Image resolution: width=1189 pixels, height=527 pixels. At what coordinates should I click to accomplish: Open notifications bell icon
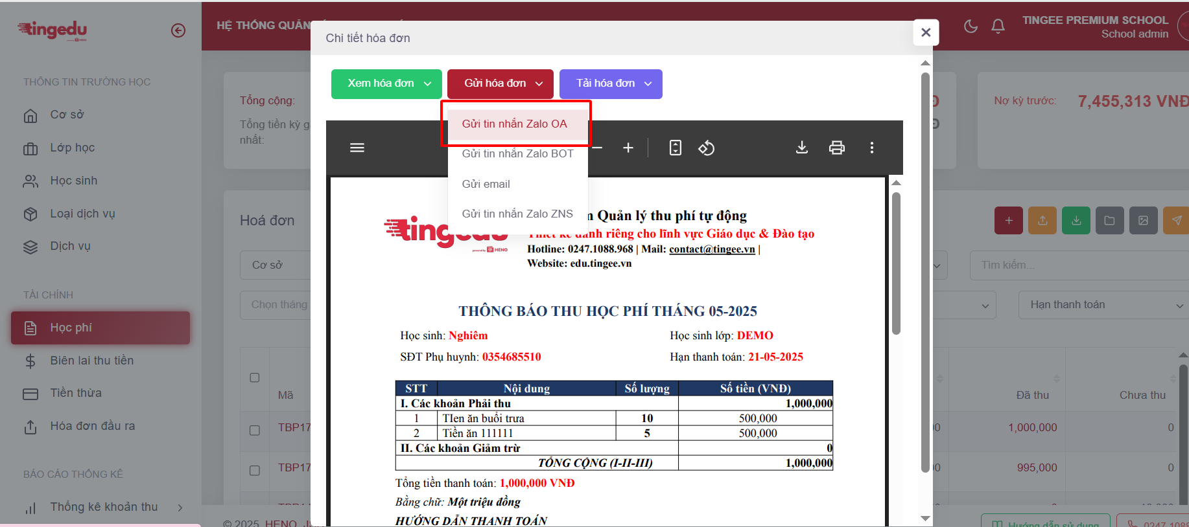(998, 27)
